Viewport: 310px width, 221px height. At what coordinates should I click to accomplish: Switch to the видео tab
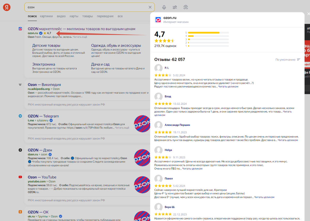tap(61, 16)
